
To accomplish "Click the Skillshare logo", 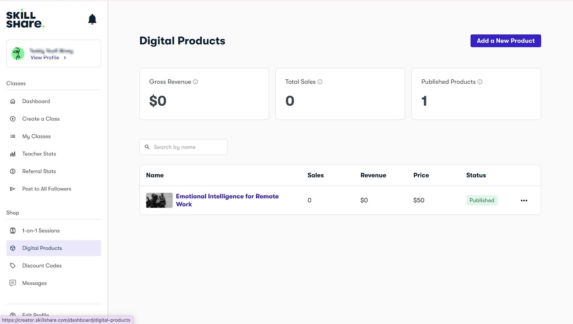I will click(x=25, y=19).
